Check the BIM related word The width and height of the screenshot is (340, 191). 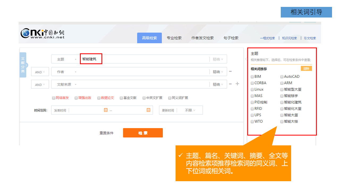(x=252, y=77)
